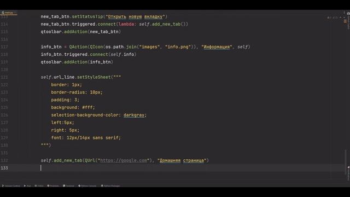Place the cursor on "Информация" string
The image size is (350, 197).
click(x=217, y=47)
